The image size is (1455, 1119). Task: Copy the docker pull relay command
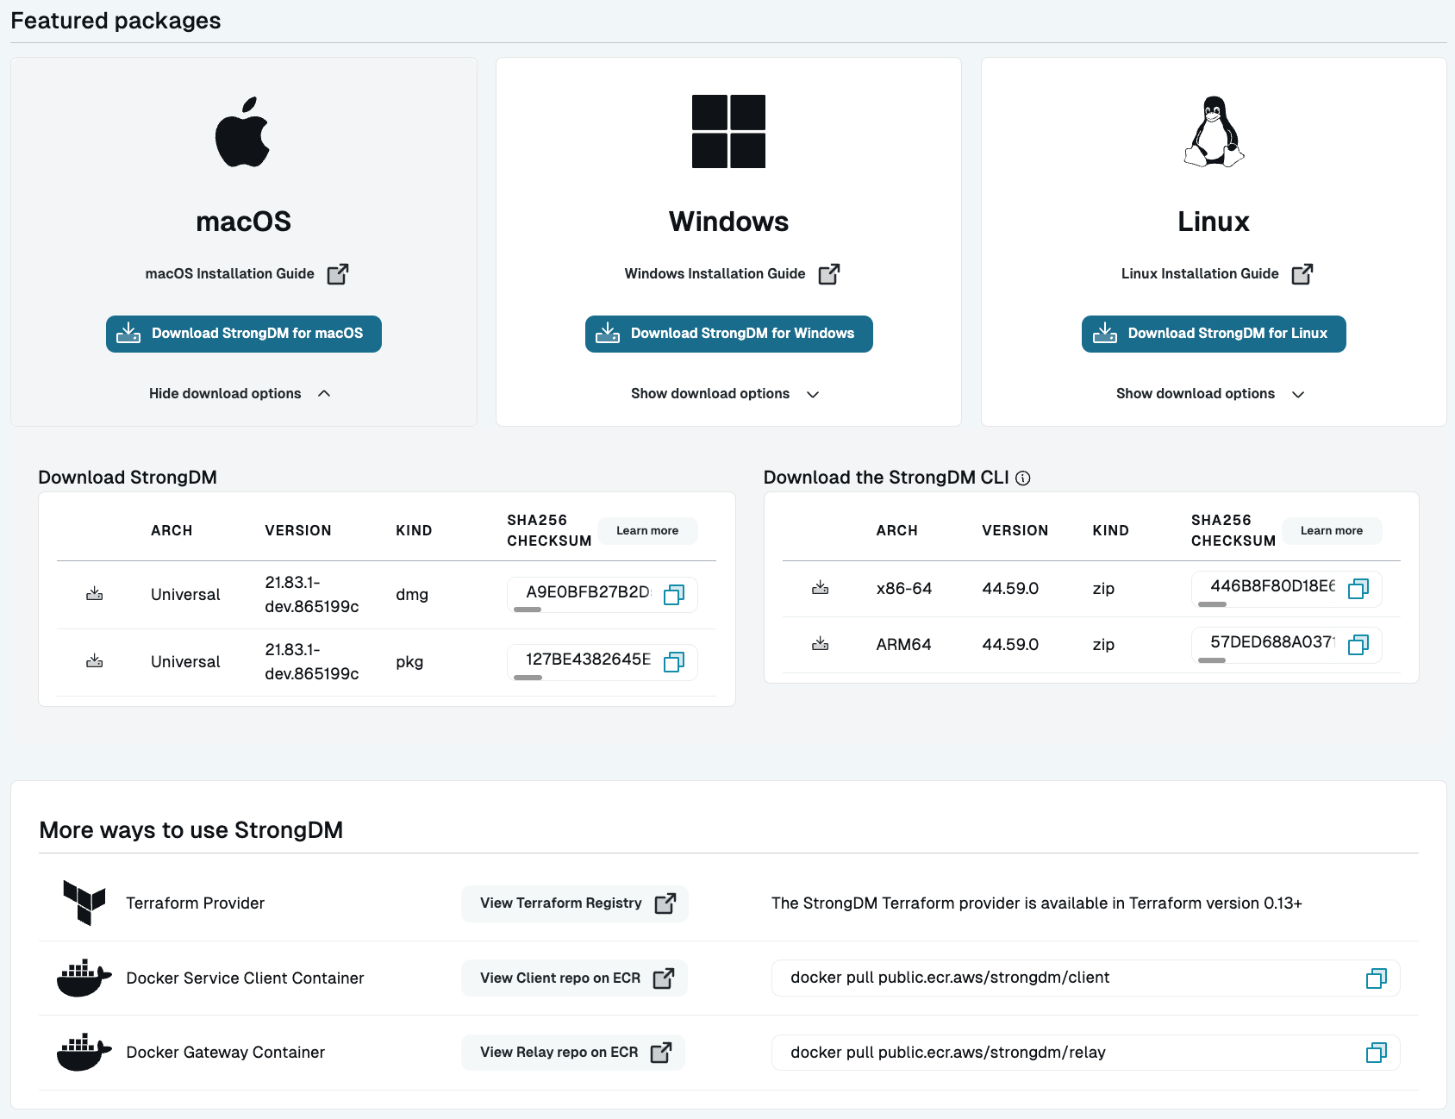tap(1377, 1053)
